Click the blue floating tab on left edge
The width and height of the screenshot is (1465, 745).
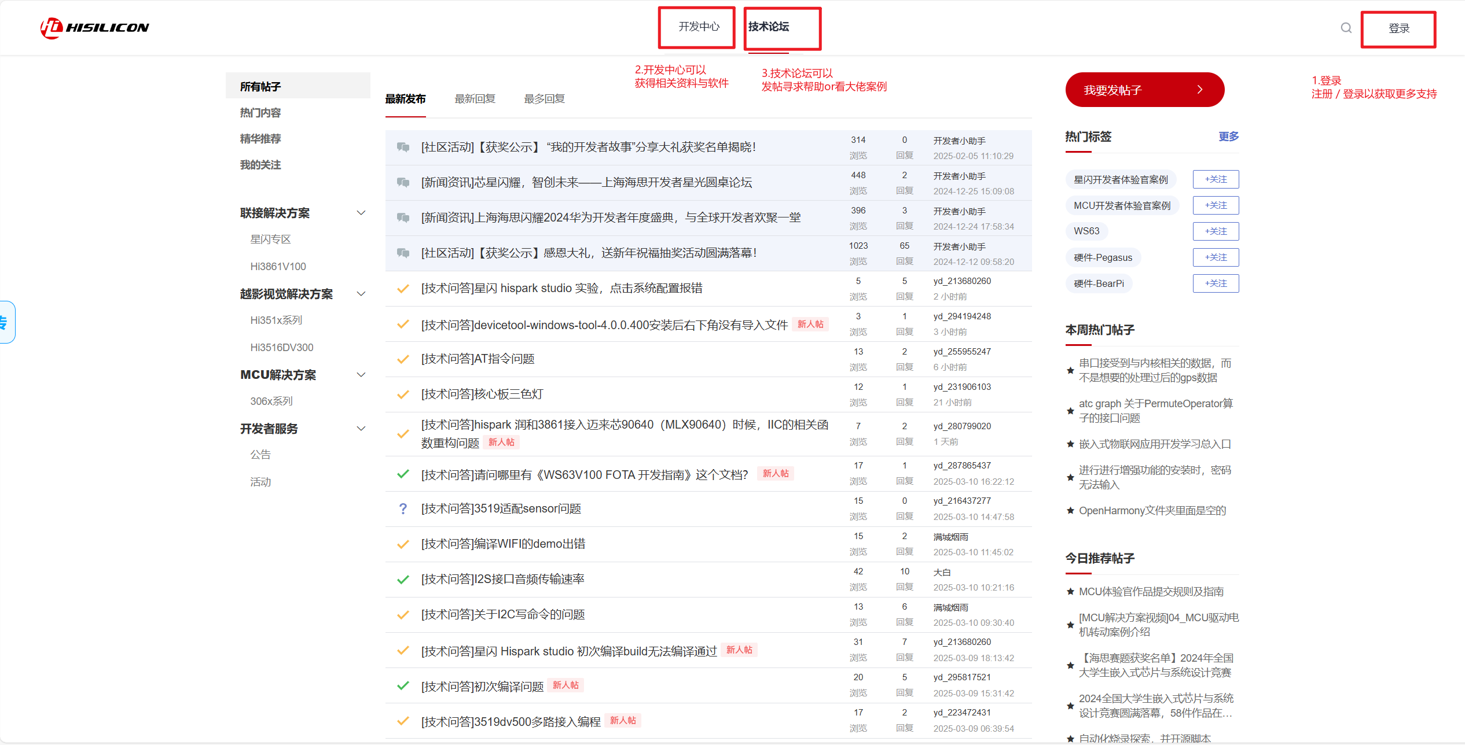7,322
